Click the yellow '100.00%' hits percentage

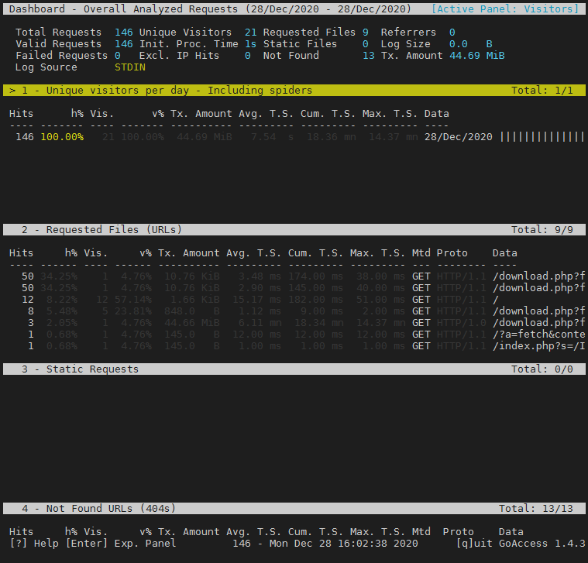point(62,137)
